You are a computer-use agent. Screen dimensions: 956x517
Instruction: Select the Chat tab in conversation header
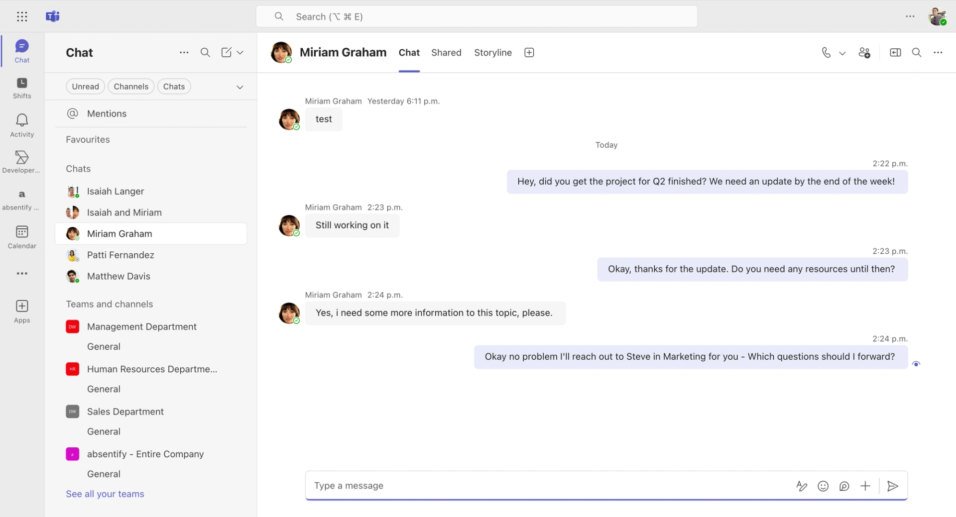[409, 52]
